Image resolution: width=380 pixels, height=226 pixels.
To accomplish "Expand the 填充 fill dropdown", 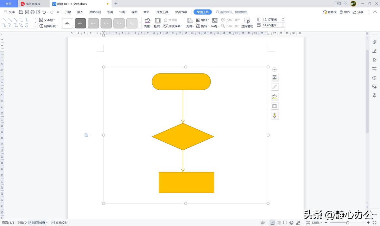I will pyautogui.click(x=148, y=26).
